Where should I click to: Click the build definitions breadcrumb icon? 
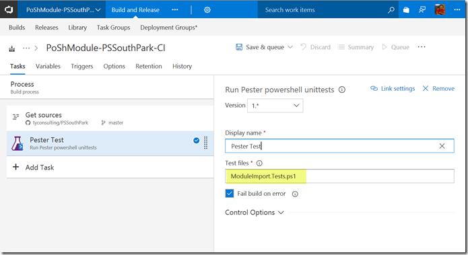coord(12,48)
